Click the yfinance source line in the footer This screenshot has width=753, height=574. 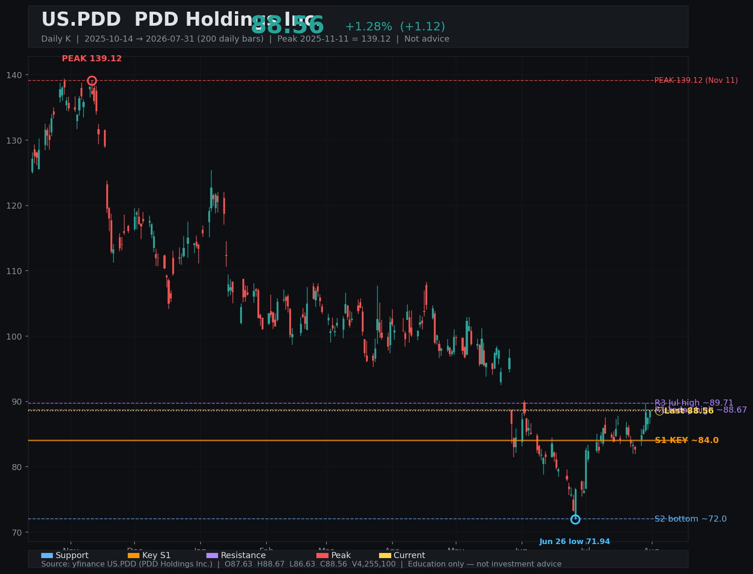pyautogui.click(x=301, y=564)
